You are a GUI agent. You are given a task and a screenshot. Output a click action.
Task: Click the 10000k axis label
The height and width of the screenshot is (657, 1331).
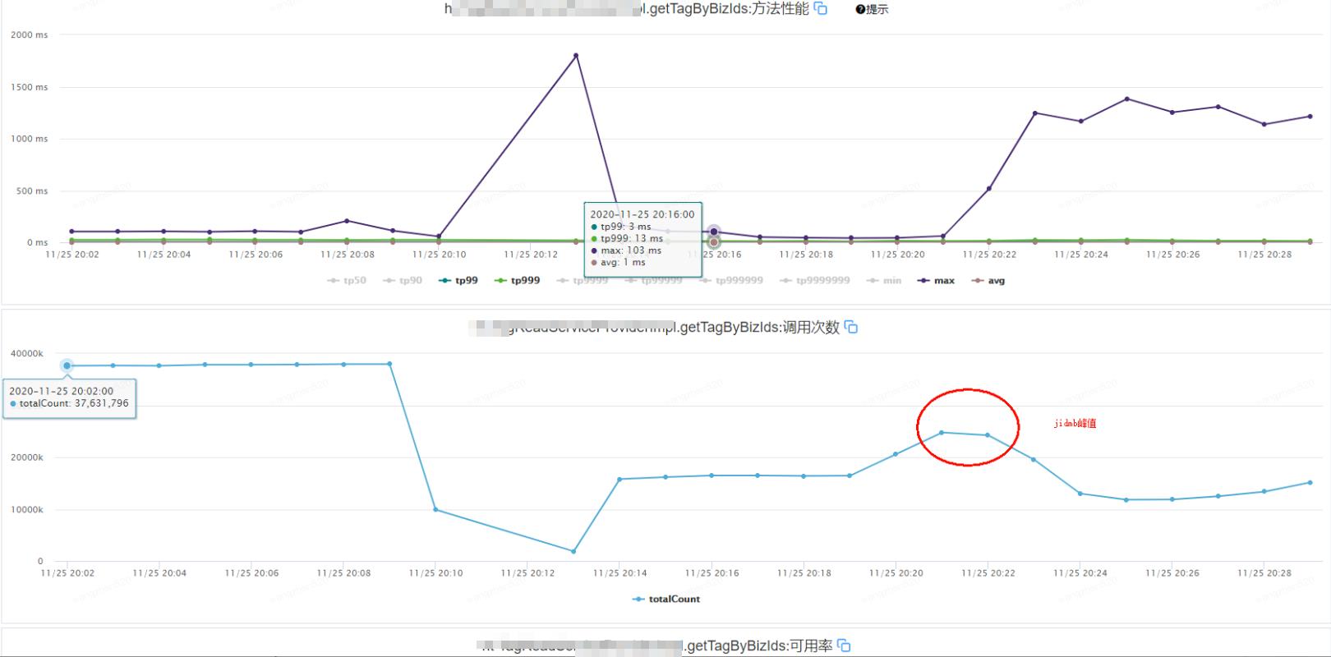click(27, 510)
